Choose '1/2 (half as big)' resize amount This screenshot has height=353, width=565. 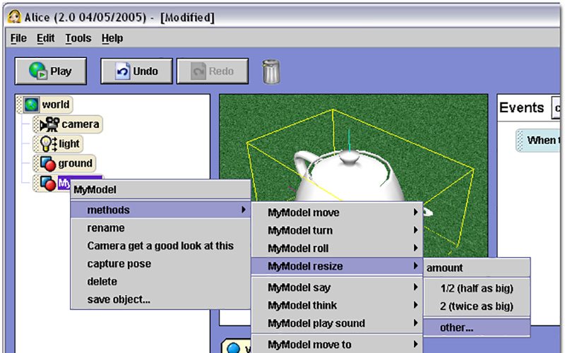pos(477,288)
